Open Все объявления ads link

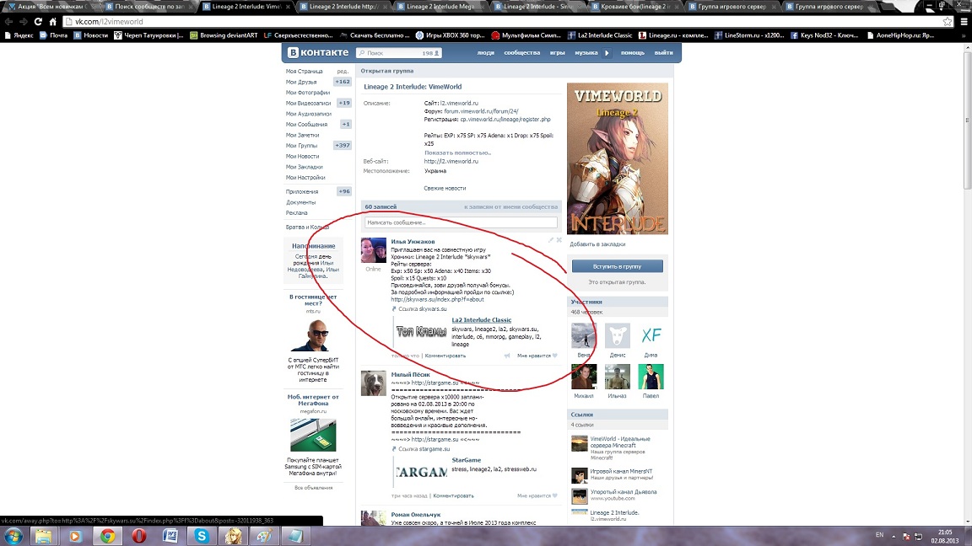coord(314,488)
